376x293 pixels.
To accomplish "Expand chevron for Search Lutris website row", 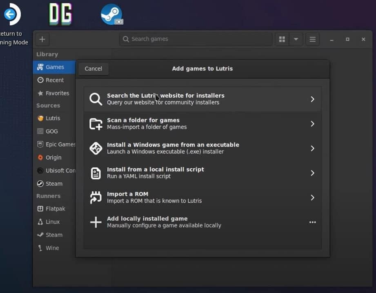I will click(x=312, y=99).
